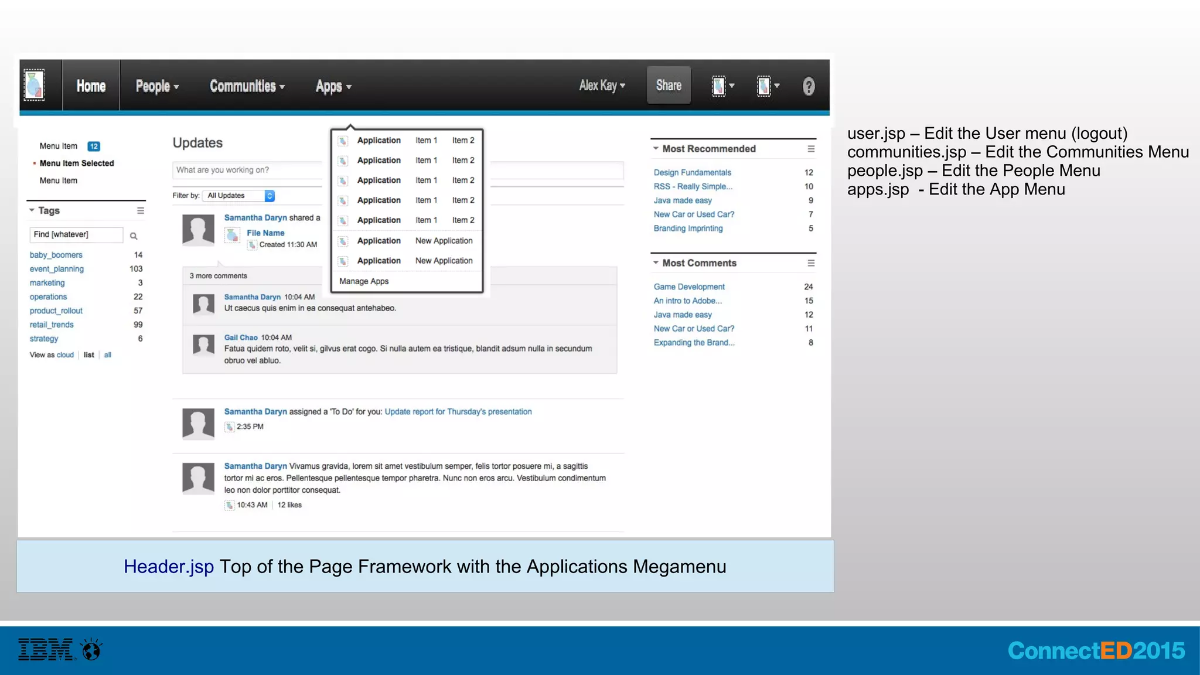
Task: View tags as cloud
Action: pos(65,355)
